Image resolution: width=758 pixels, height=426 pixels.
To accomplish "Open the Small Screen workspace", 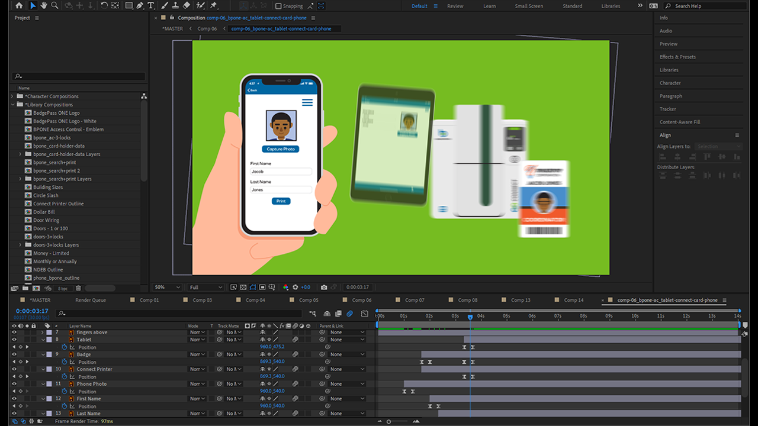I will pyautogui.click(x=528, y=6).
